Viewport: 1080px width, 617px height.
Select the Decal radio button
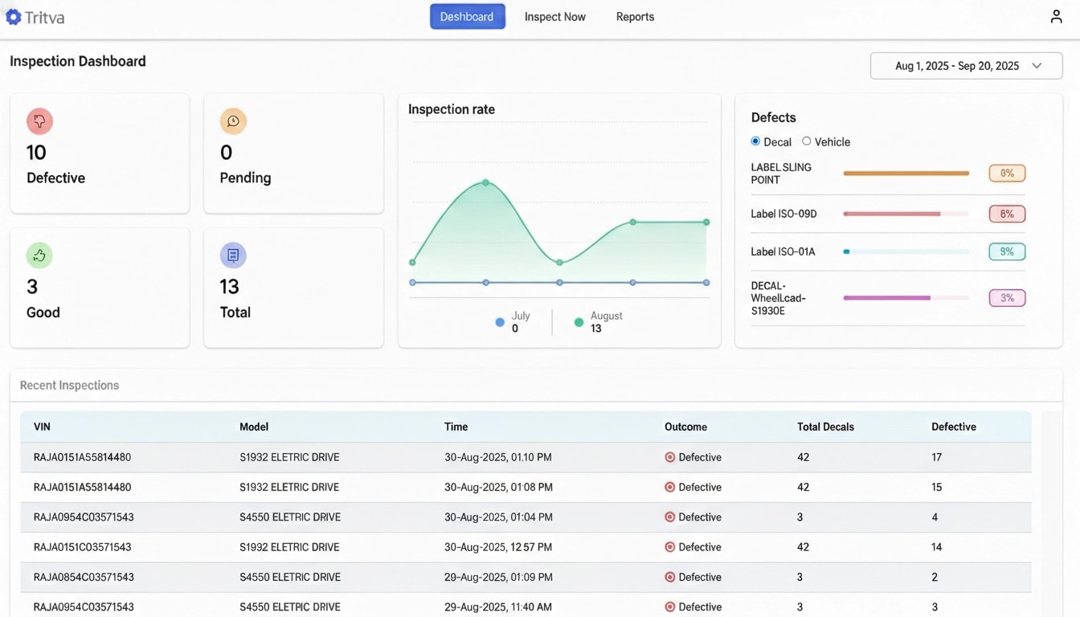pos(755,141)
